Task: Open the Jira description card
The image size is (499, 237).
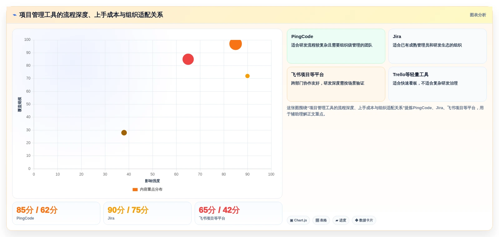Action: (437, 46)
